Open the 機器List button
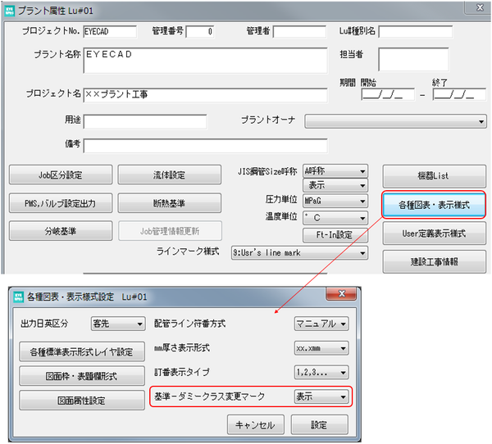Image resolution: width=492 pixels, height=444 pixels. (x=434, y=176)
